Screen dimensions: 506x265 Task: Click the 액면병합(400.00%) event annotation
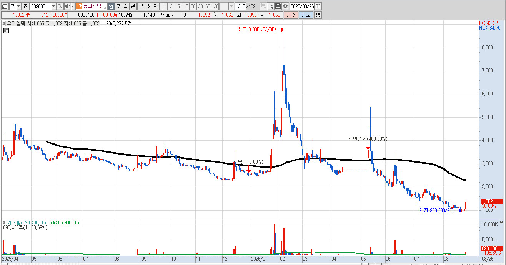368,139
